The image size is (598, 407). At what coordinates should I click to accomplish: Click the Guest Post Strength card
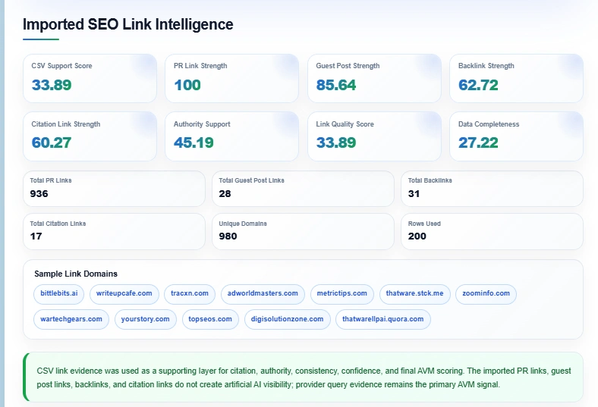(375, 78)
